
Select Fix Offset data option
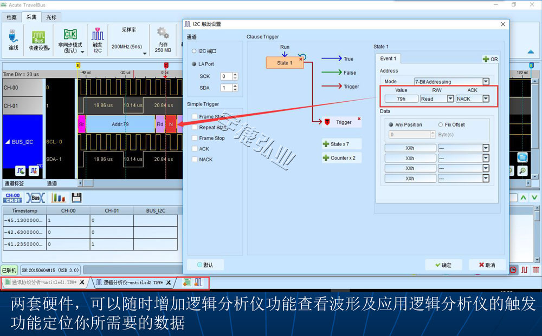440,124
